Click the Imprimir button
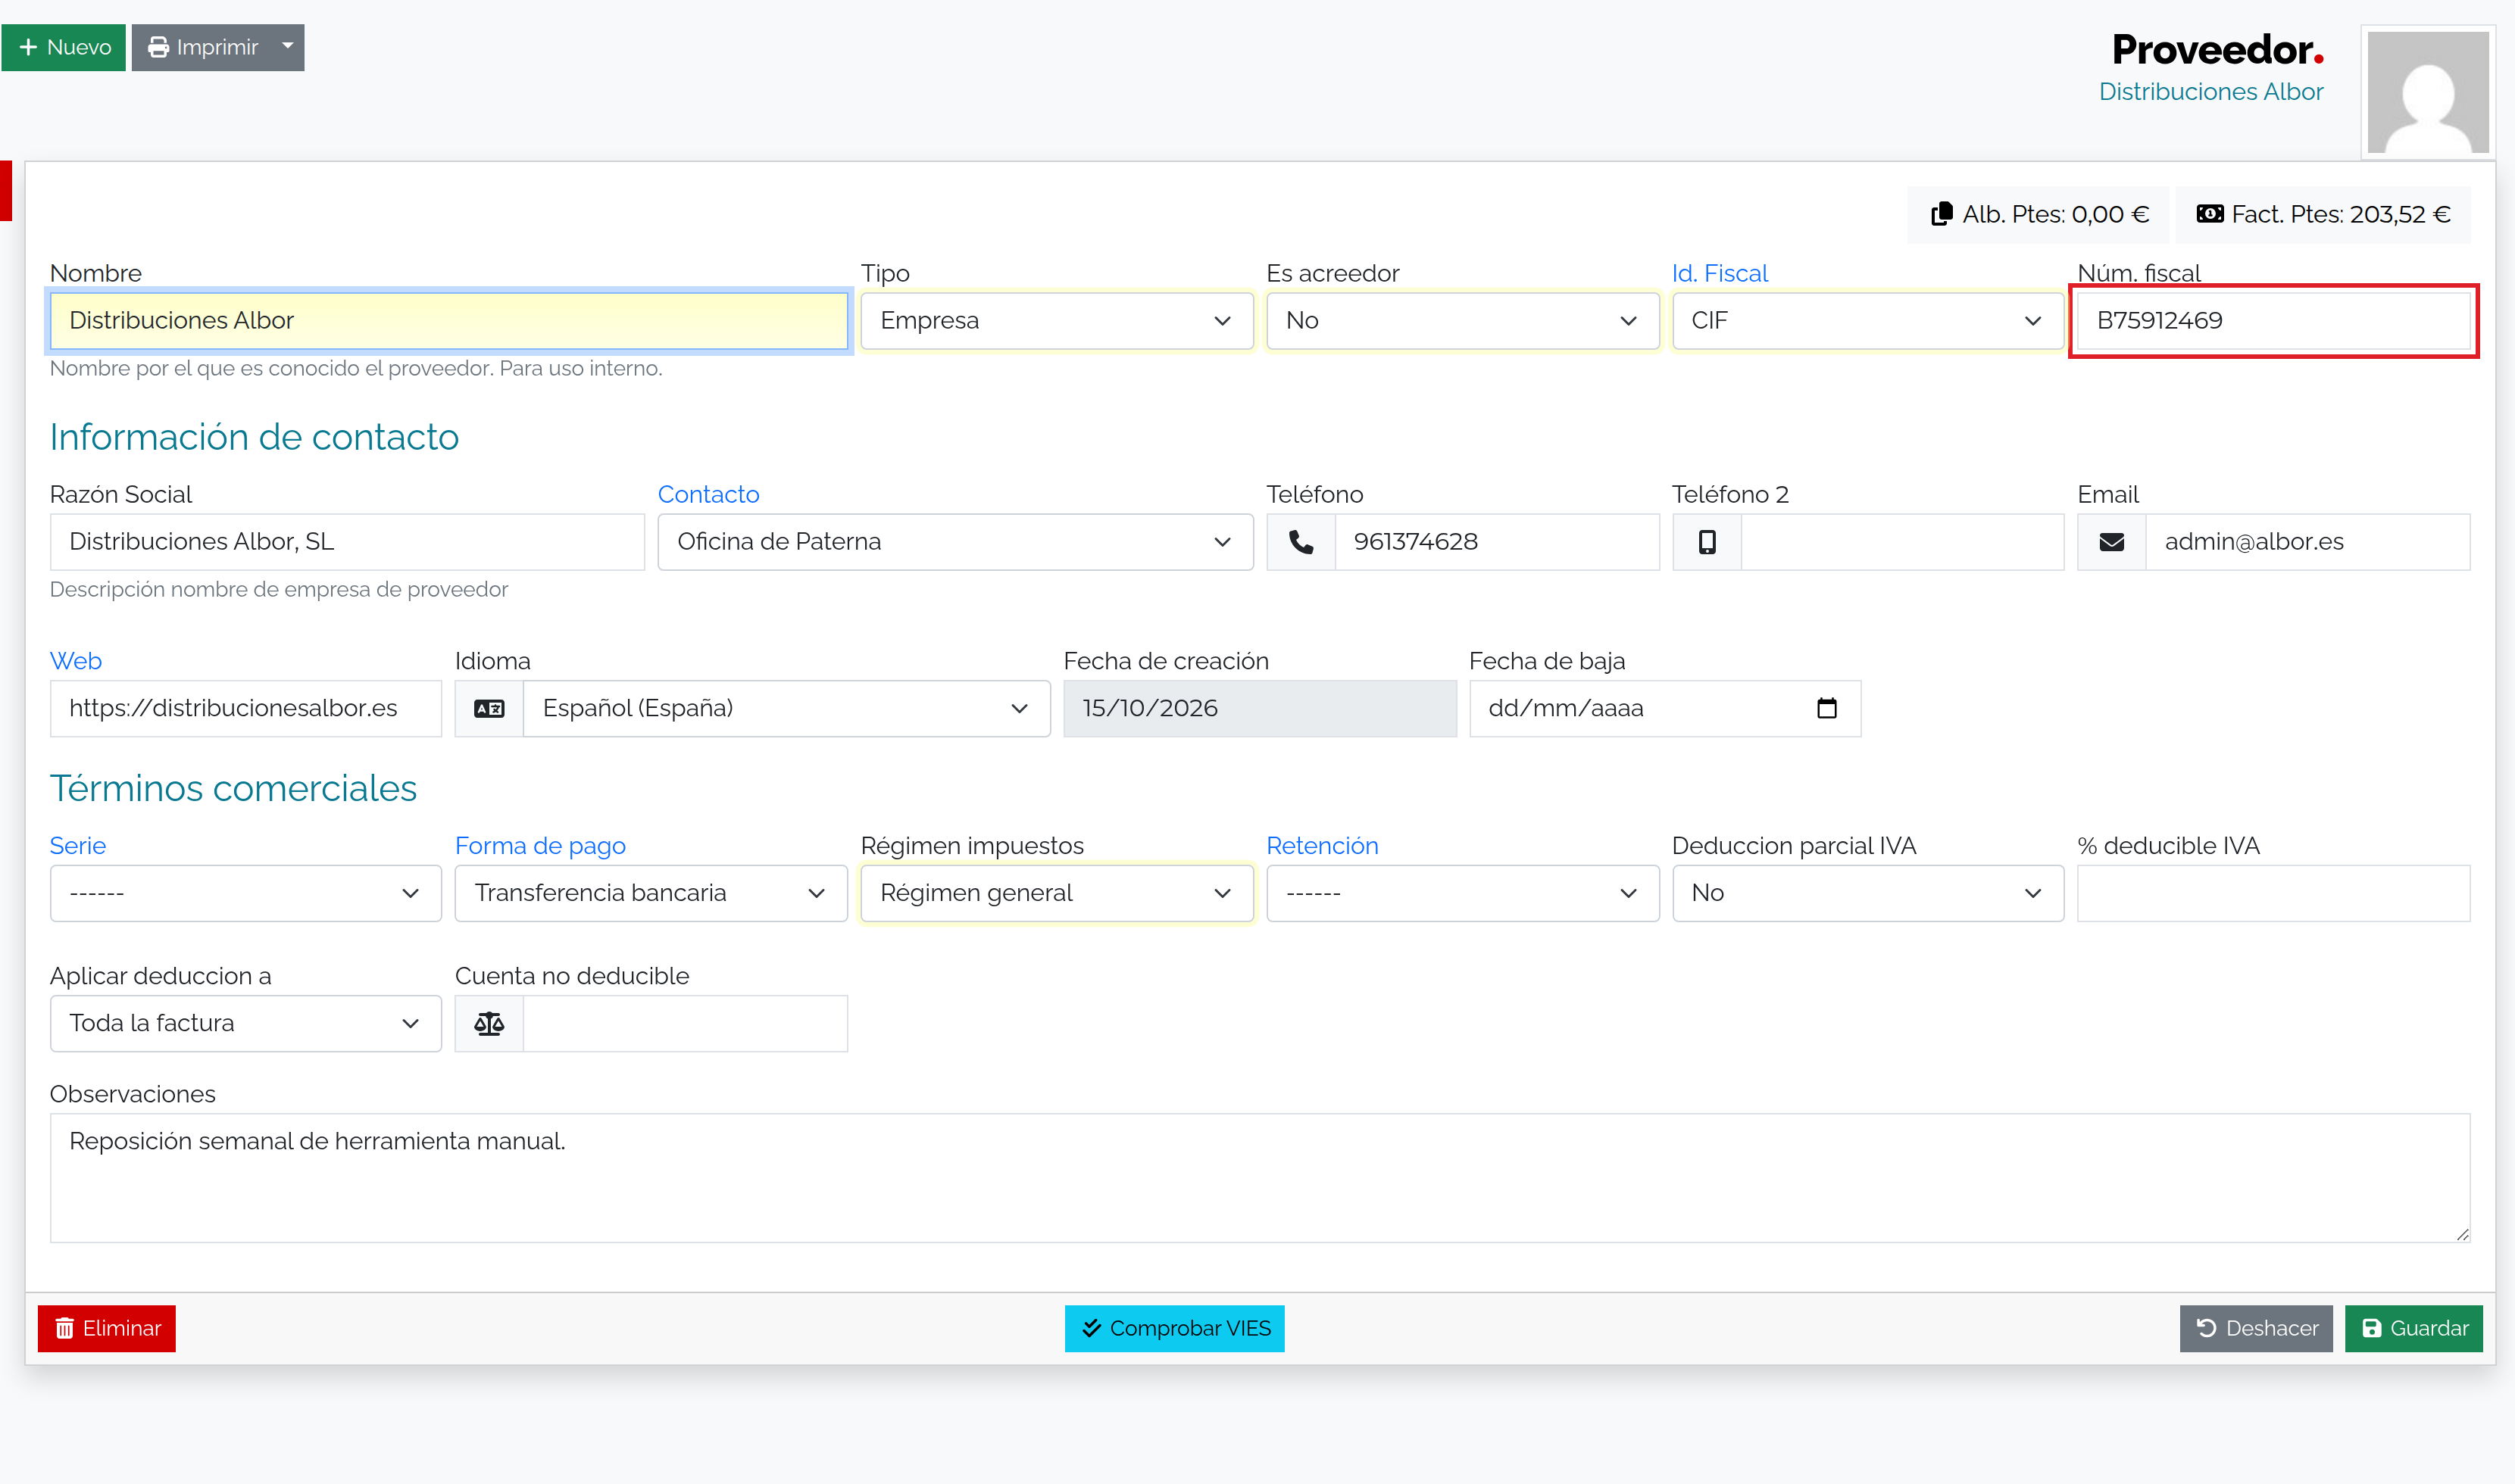 [x=202, y=47]
